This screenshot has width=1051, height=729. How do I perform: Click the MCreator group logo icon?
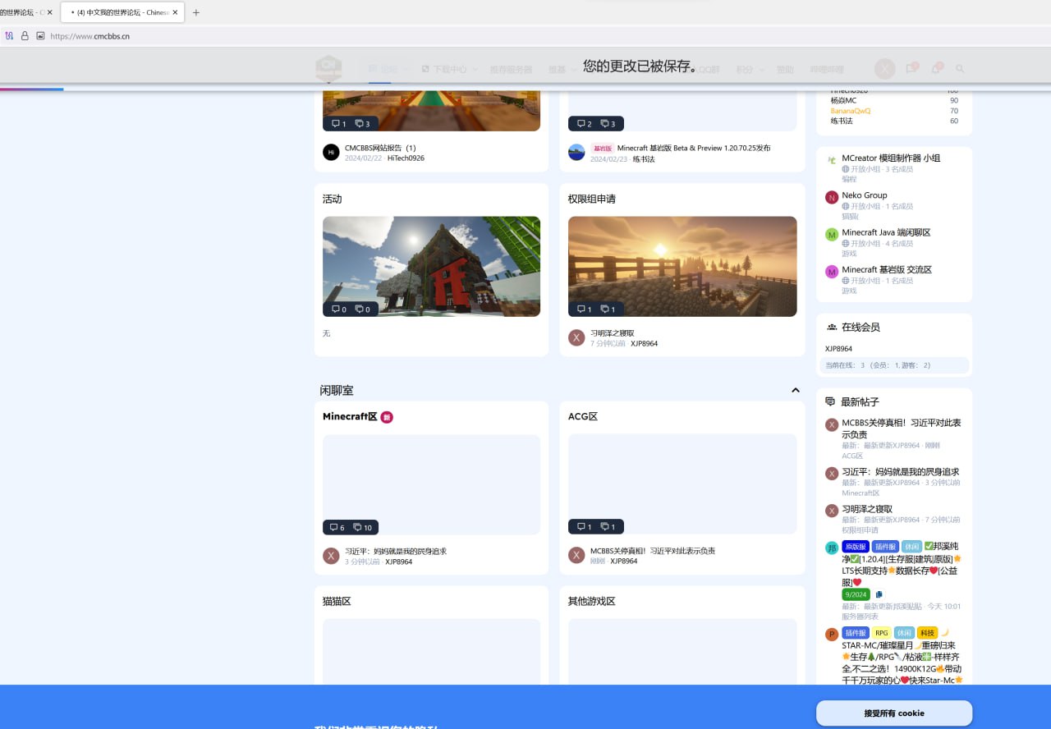[x=832, y=160]
